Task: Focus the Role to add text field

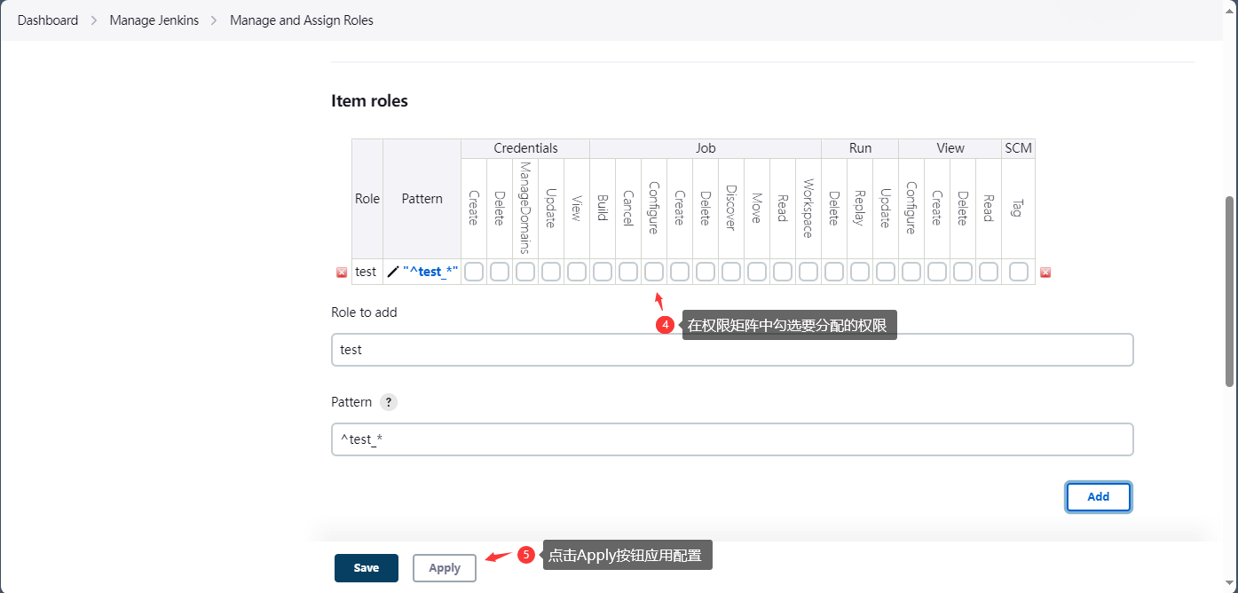Action: pyautogui.click(x=732, y=350)
